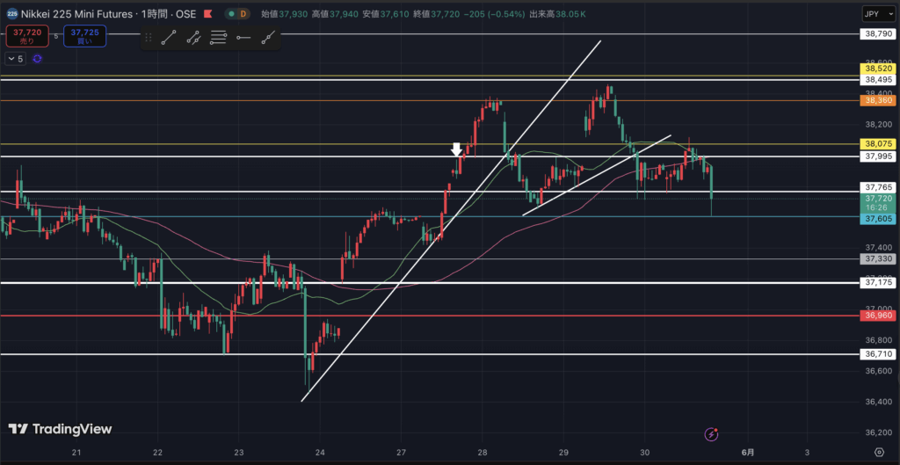Screen dimensions: 900x465
Task: Select the red 36,960 price label
Action: coord(876,316)
